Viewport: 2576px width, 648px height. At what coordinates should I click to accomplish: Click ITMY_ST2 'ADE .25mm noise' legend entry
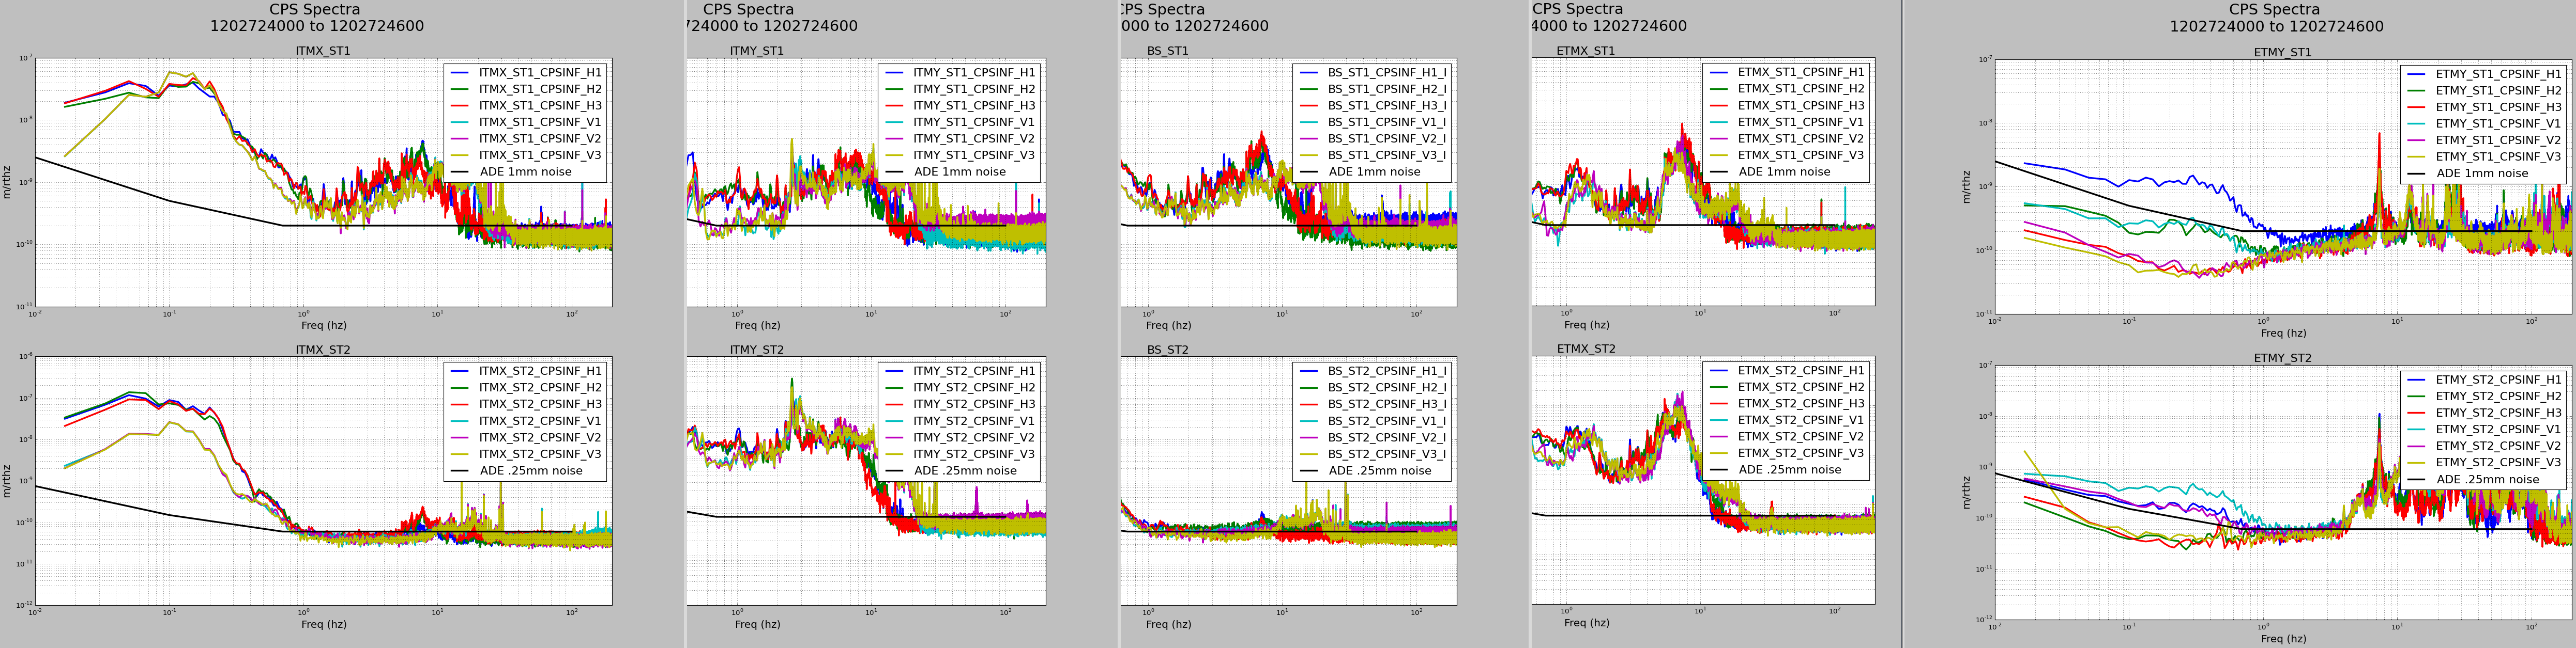(965, 471)
